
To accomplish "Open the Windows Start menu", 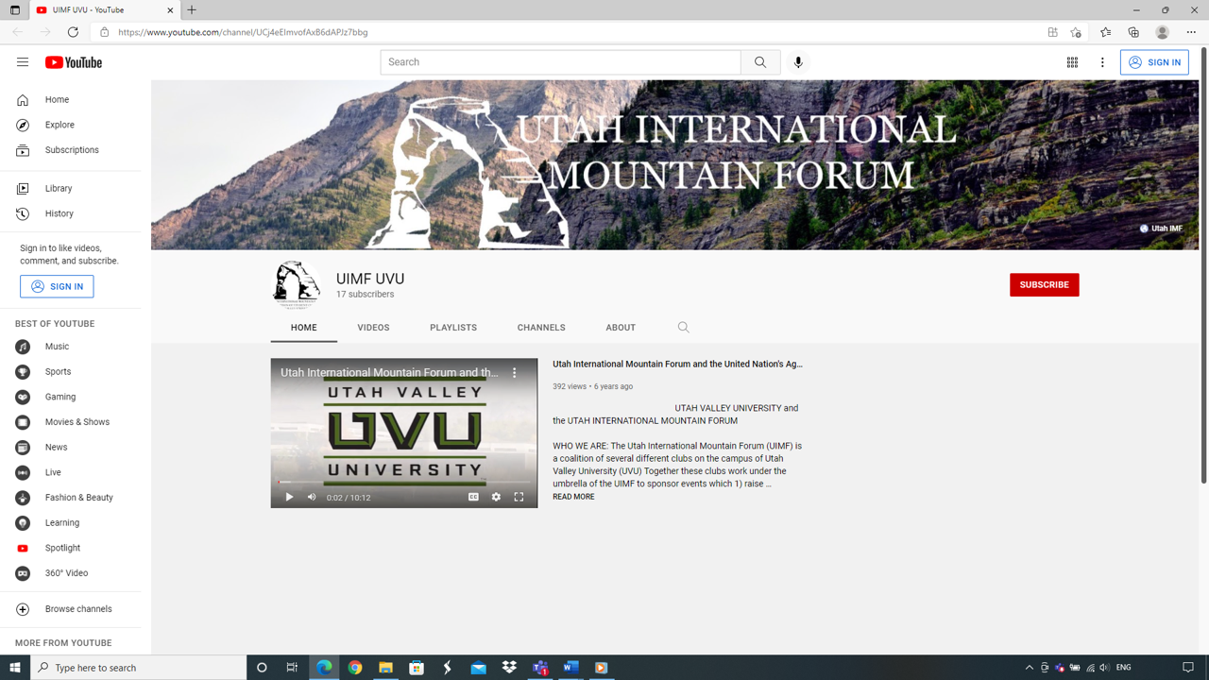I will 15,668.
